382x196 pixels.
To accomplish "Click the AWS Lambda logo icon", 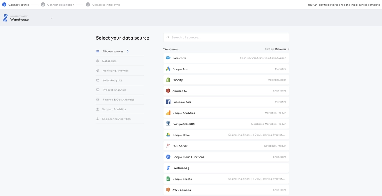I will (168, 190).
